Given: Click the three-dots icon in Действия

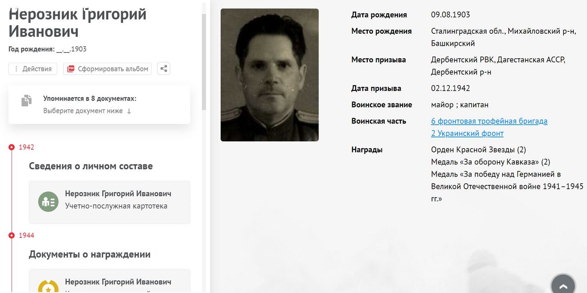Looking at the screenshot, I should [x=16, y=69].
